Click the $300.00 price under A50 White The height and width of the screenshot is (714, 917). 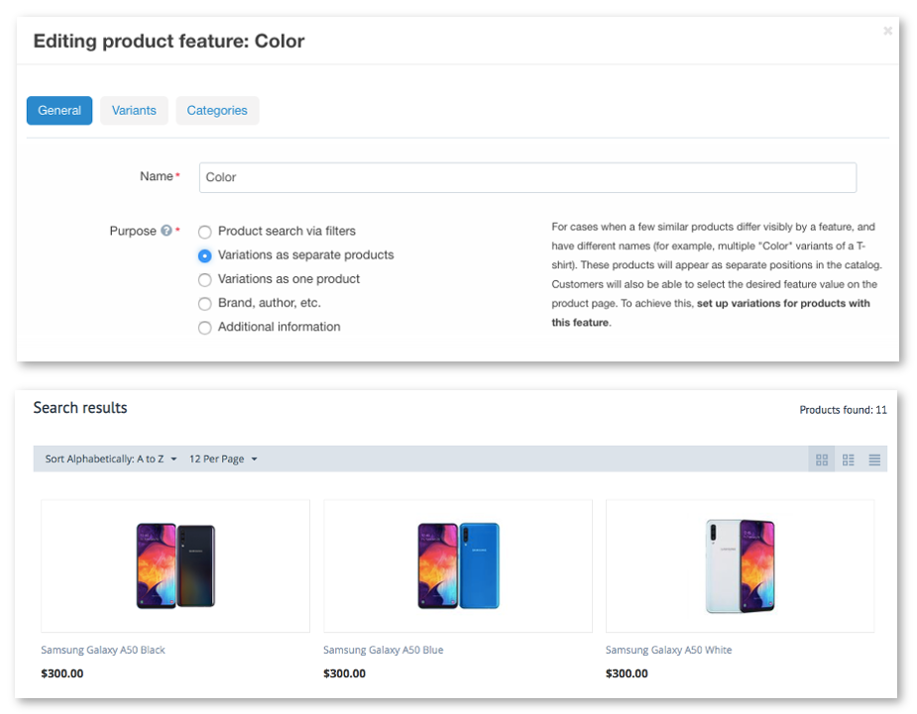627,673
